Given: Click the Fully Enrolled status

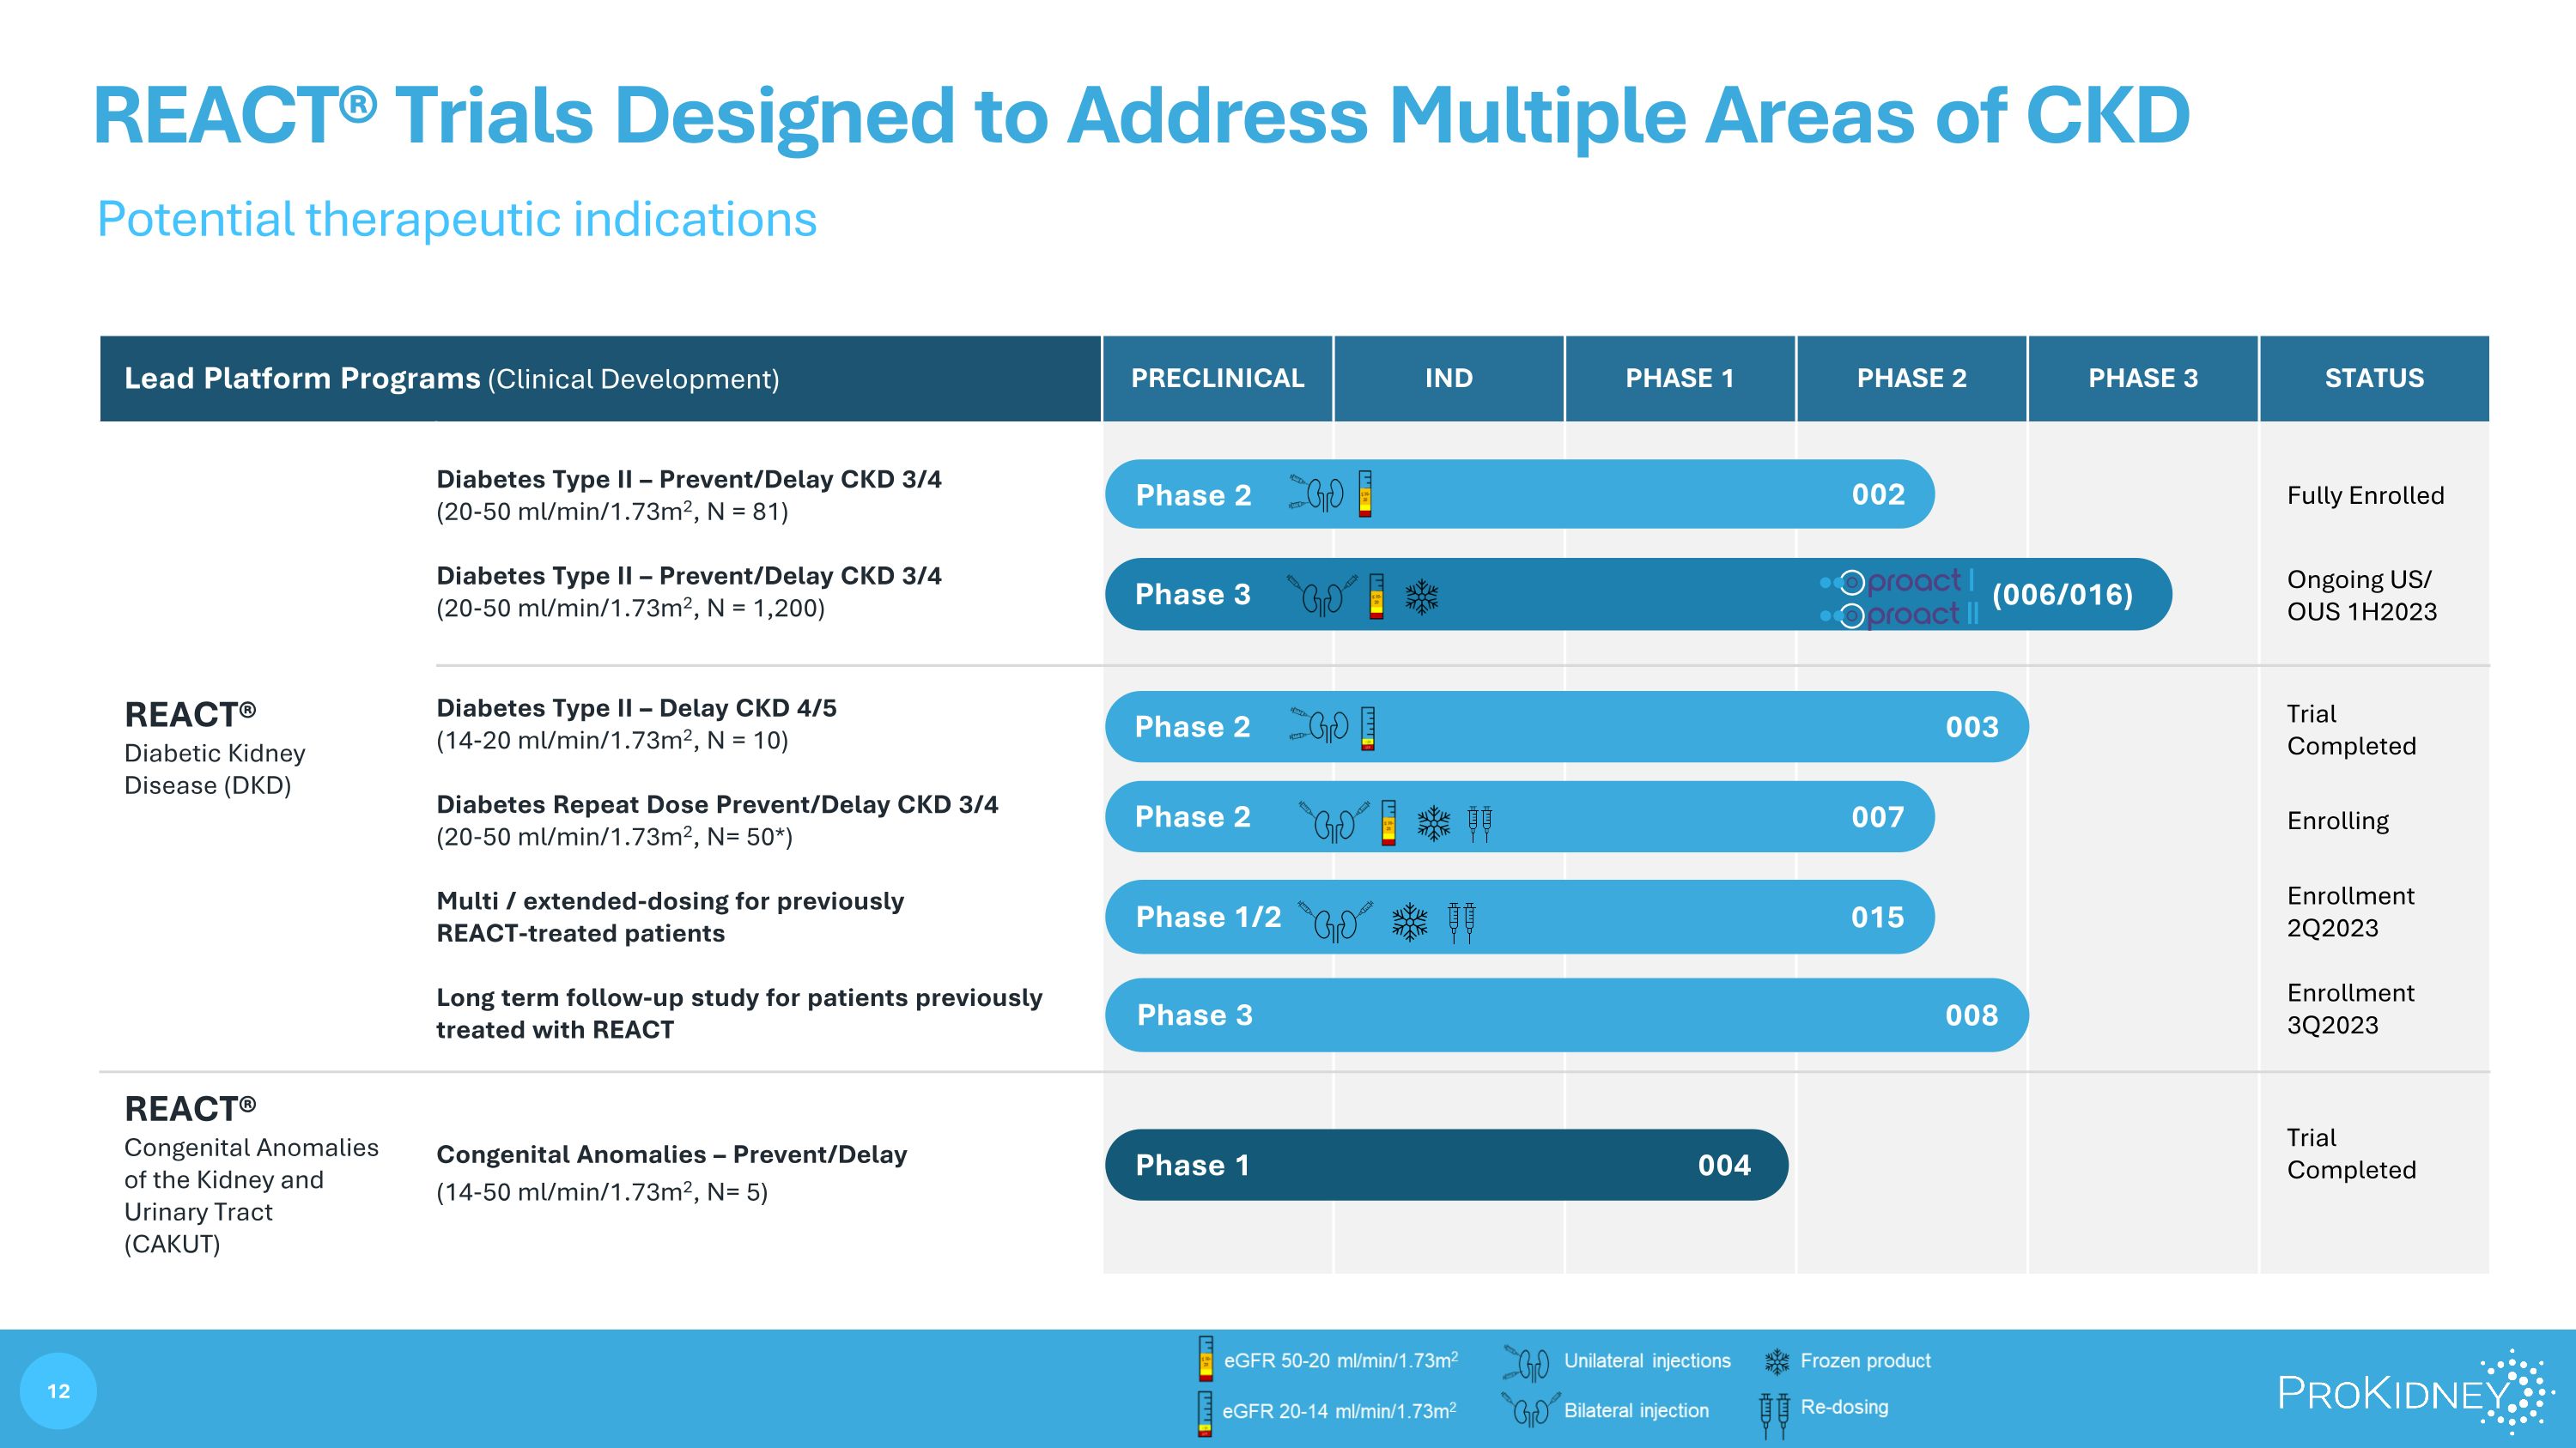Looking at the screenshot, I should (2365, 494).
